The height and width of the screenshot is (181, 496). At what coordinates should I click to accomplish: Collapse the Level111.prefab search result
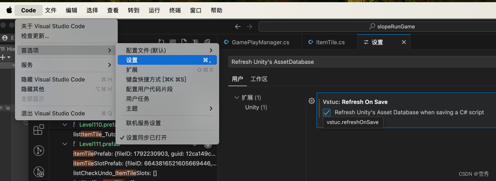[65, 144]
